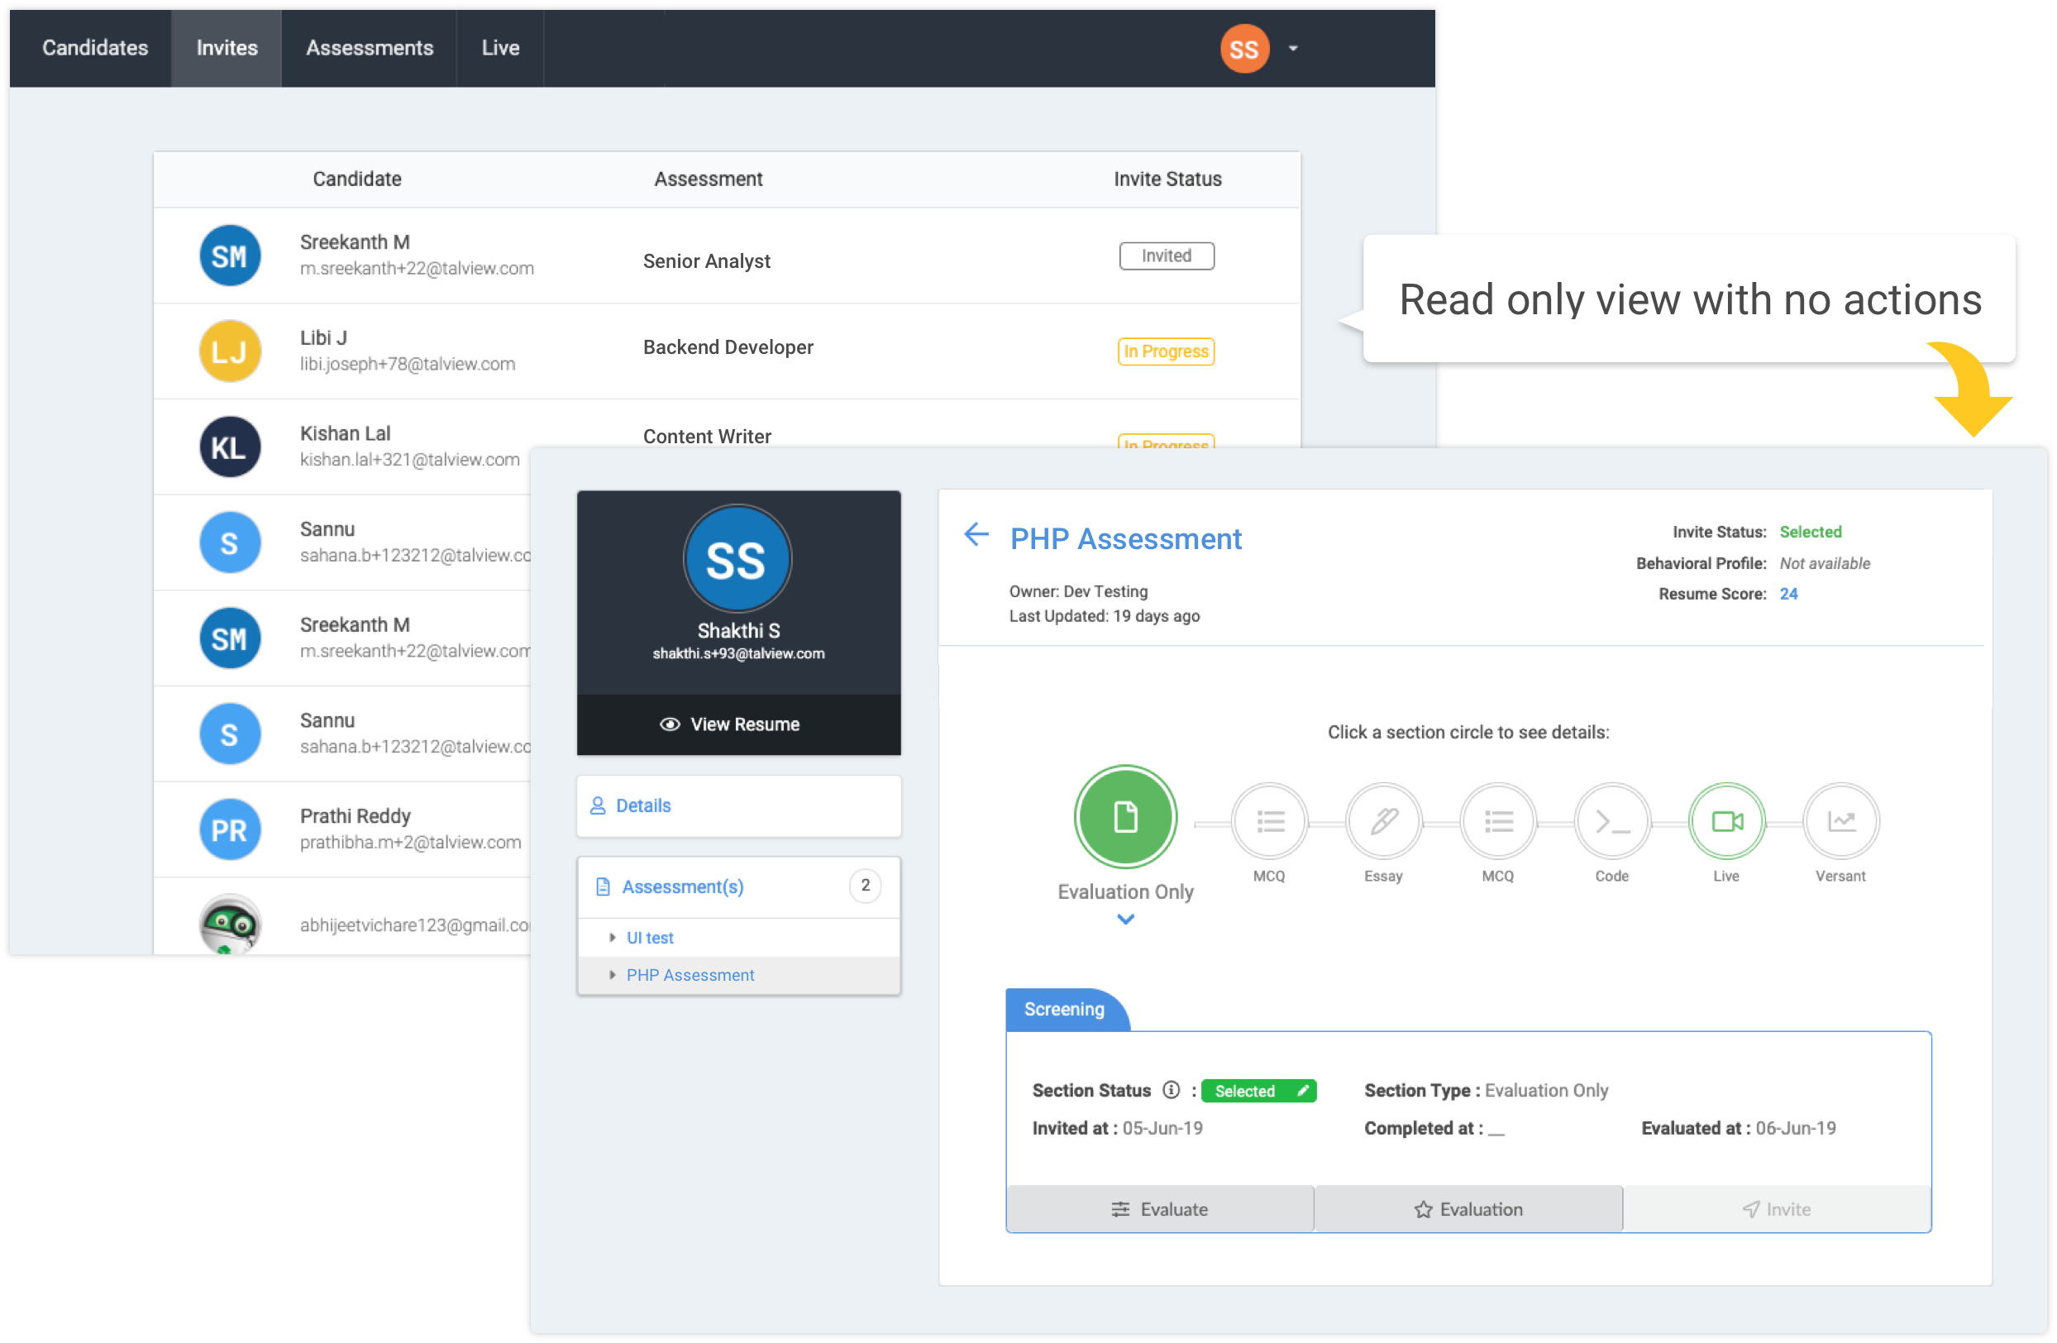Click the Selected invite status text
The width and height of the screenshot is (2057, 1343).
(1810, 532)
